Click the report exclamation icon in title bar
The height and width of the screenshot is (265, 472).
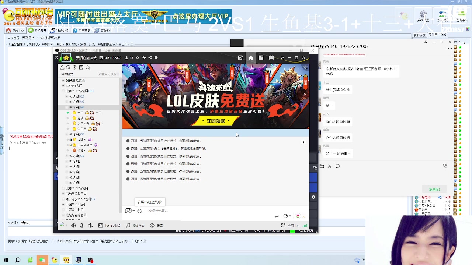pyautogui.click(x=156, y=58)
